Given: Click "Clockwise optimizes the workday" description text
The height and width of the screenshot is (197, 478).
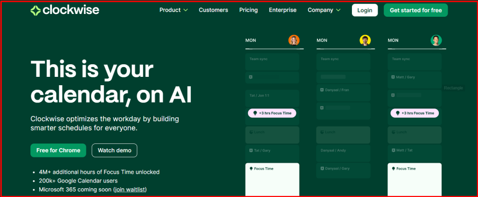Looking at the screenshot, I should [x=105, y=123].
